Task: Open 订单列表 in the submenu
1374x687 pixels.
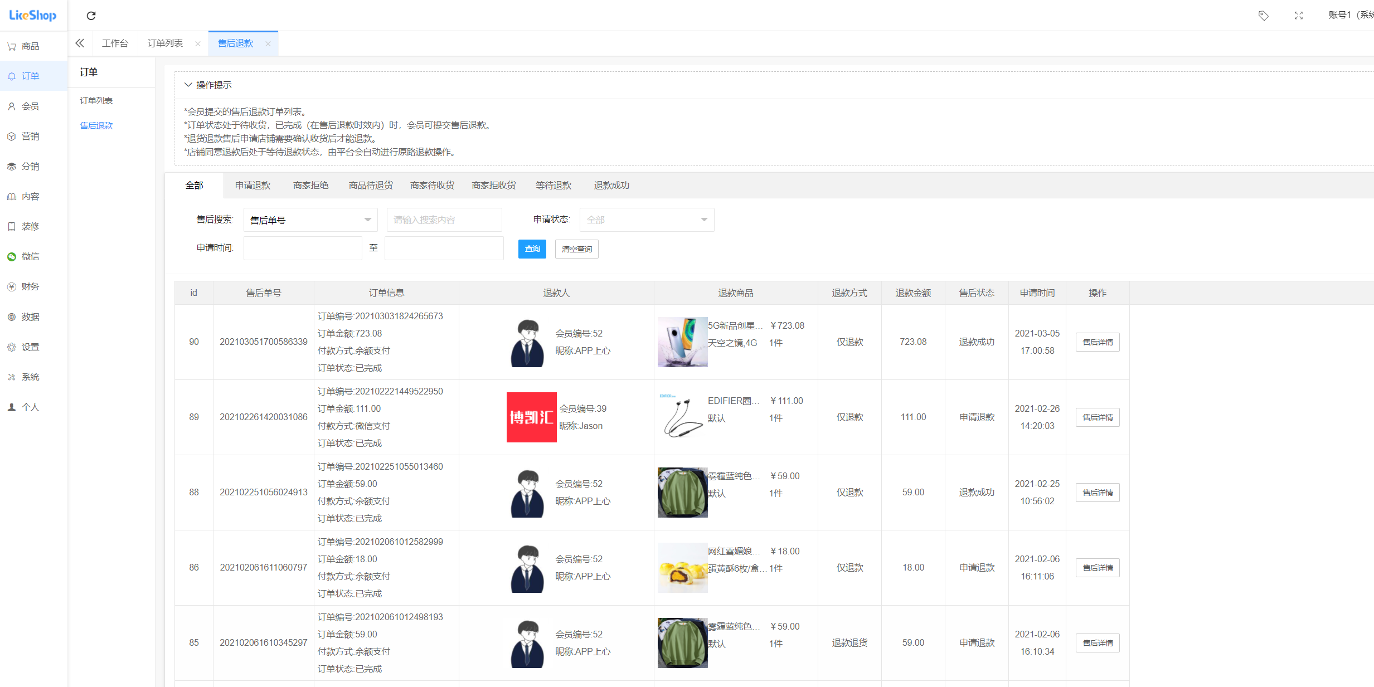Action: 96,101
